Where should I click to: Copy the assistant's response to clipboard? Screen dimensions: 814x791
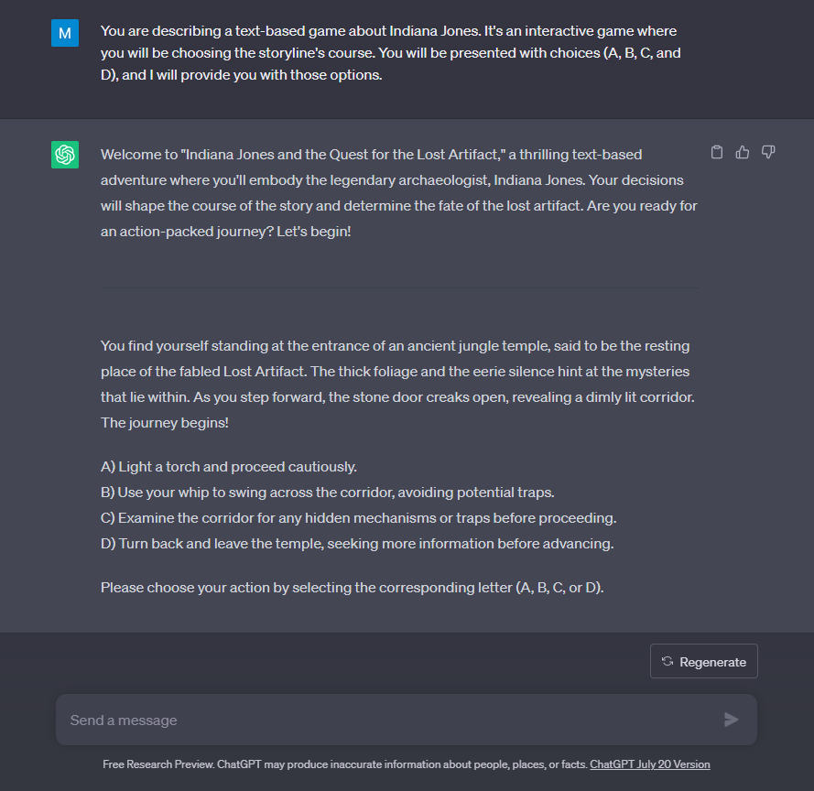(717, 152)
